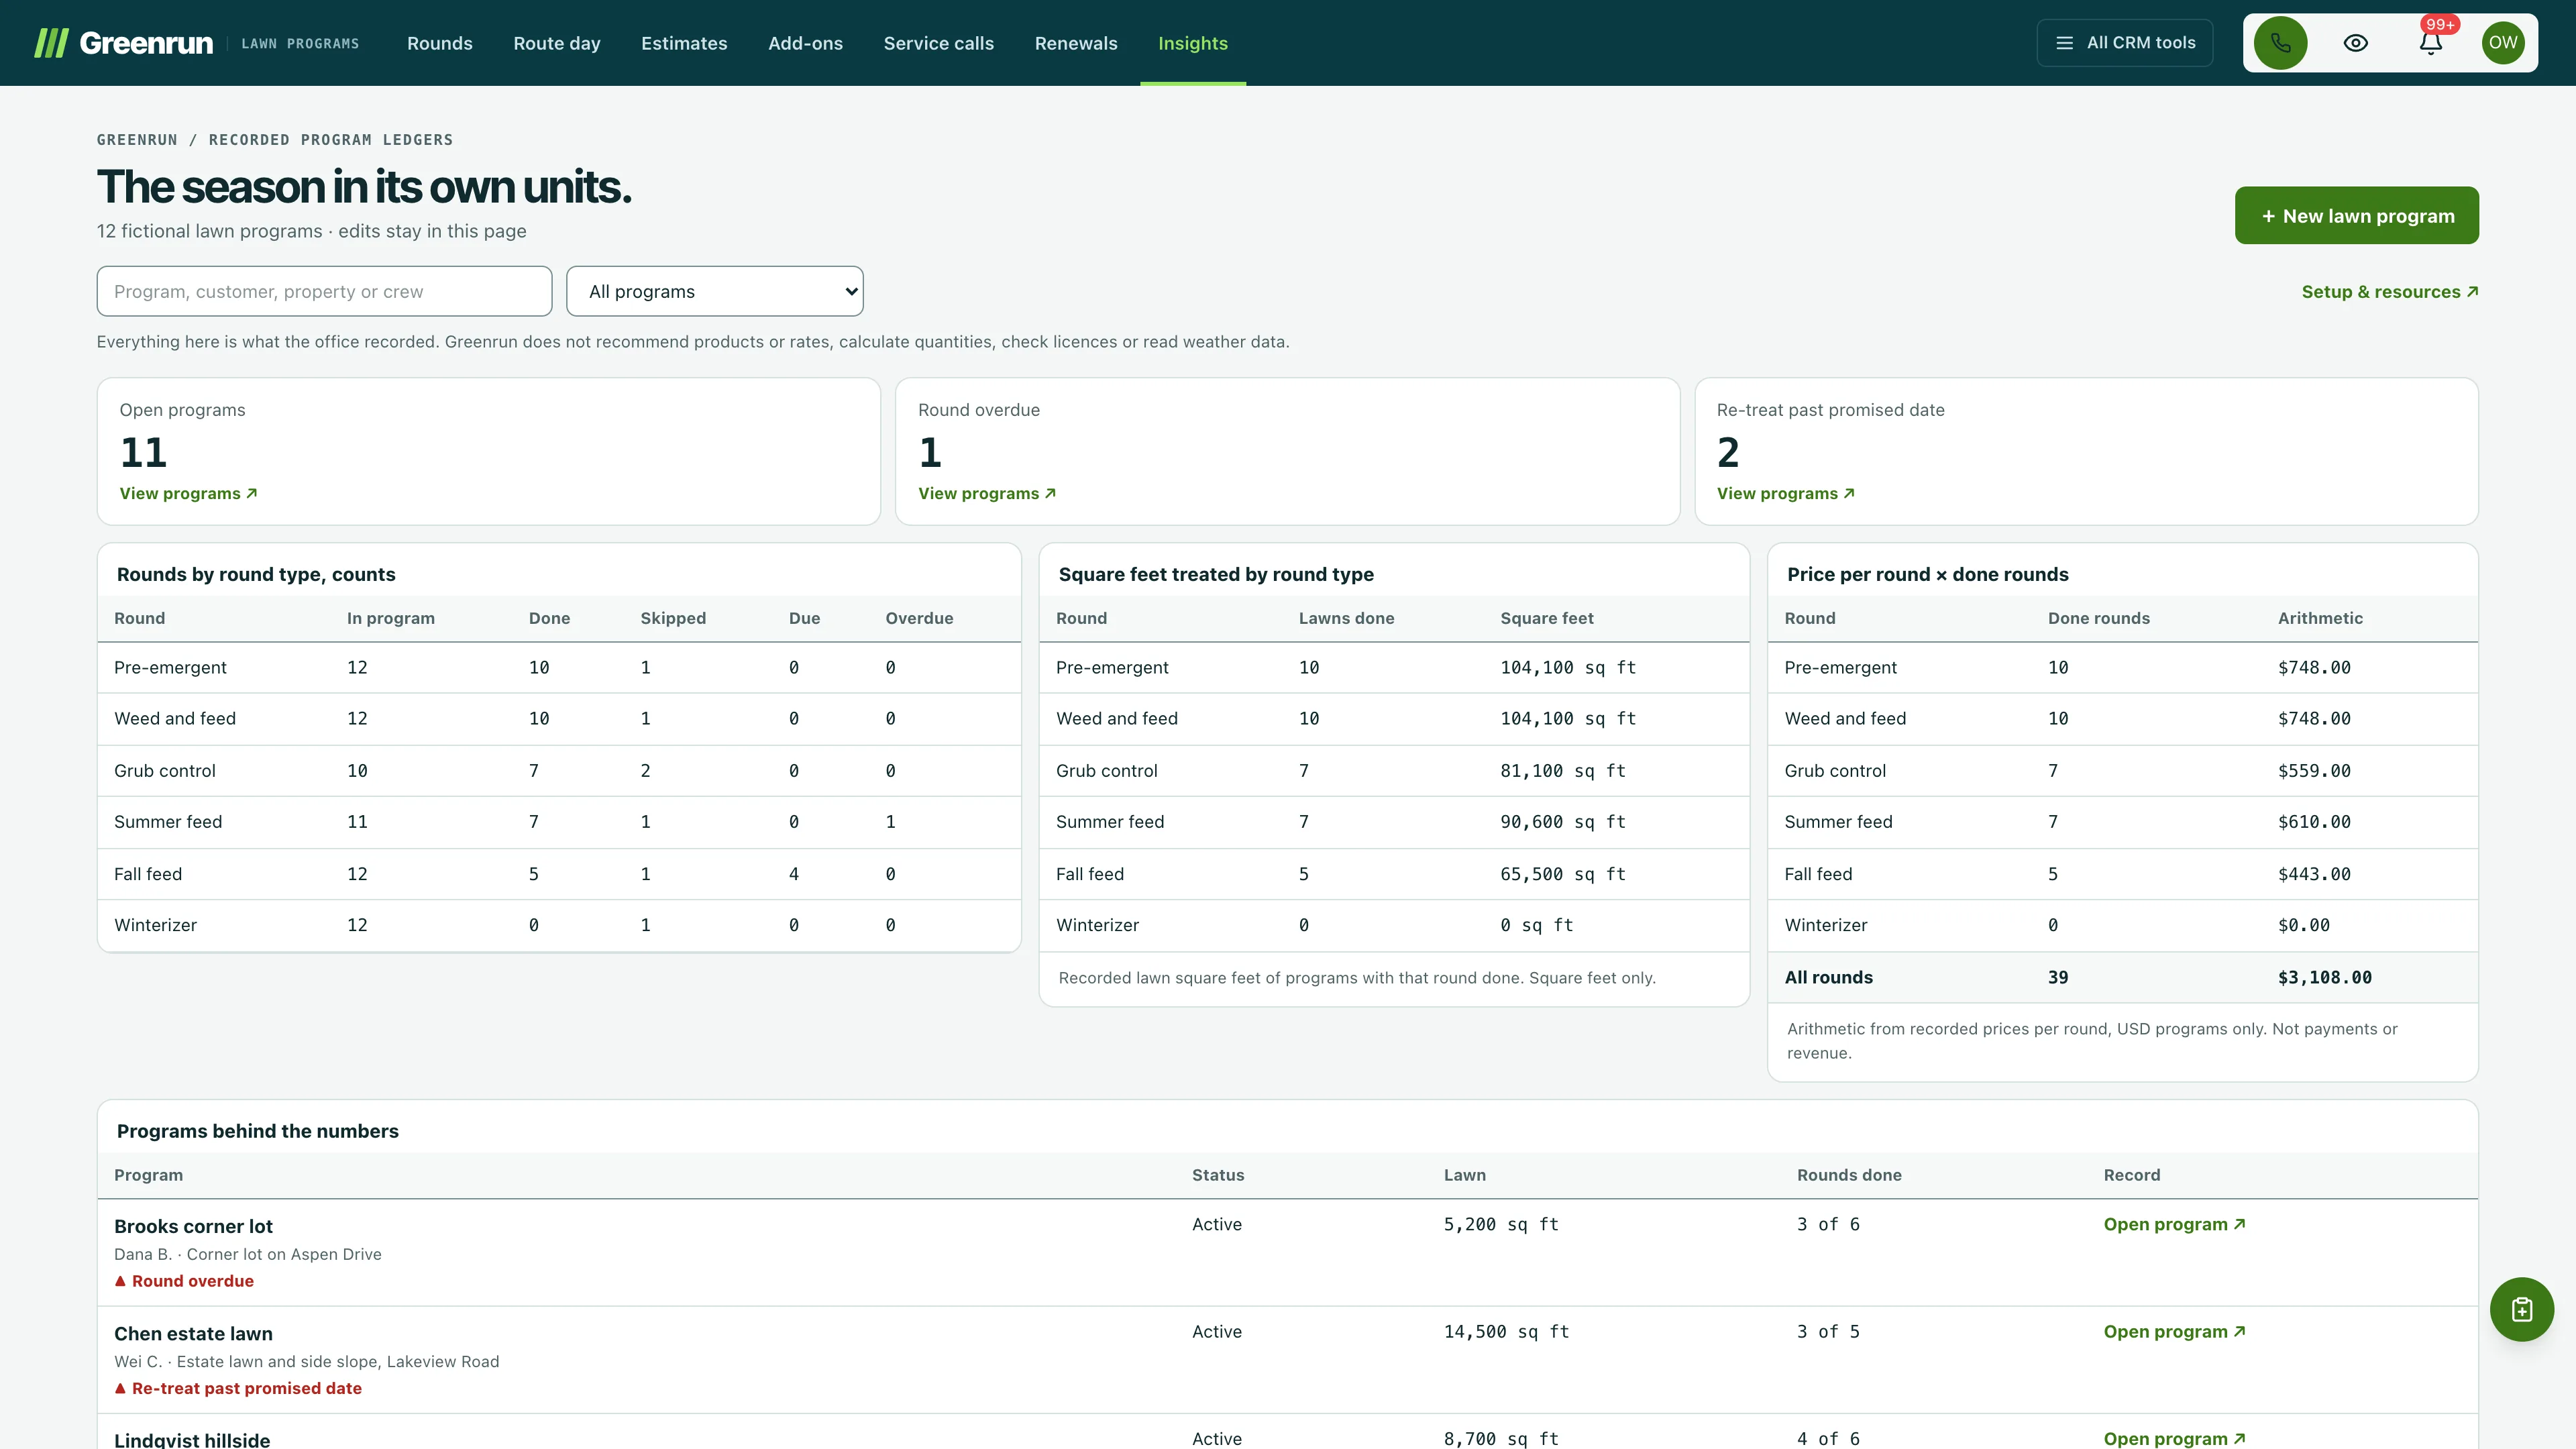Viewport: 2576px width, 1449px height.
Task: Click the $3,108.00 All rounds total
Action: pos(2324,977)
